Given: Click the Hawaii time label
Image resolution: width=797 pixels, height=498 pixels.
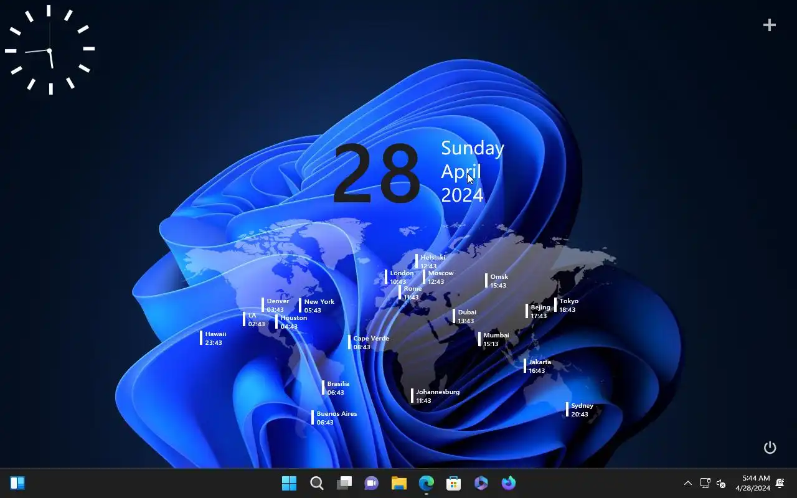Looking at the screenshot, I should tap(214, 338).
